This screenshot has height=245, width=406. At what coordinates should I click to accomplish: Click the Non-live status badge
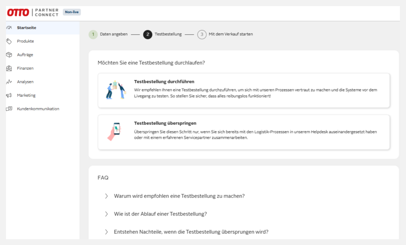72,12
